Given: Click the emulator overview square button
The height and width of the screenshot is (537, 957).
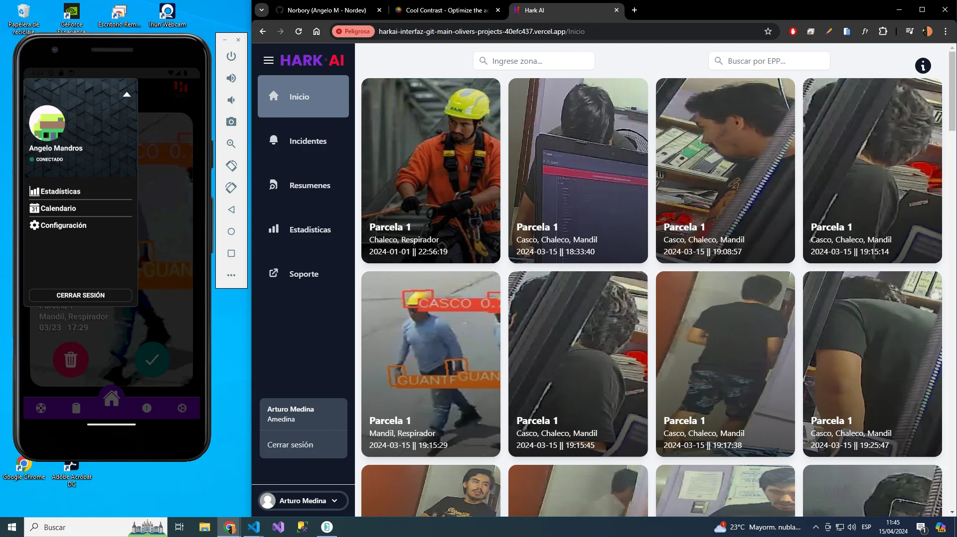Looking at the screenshot, I should pyautogui.click(x=231, y=253).
